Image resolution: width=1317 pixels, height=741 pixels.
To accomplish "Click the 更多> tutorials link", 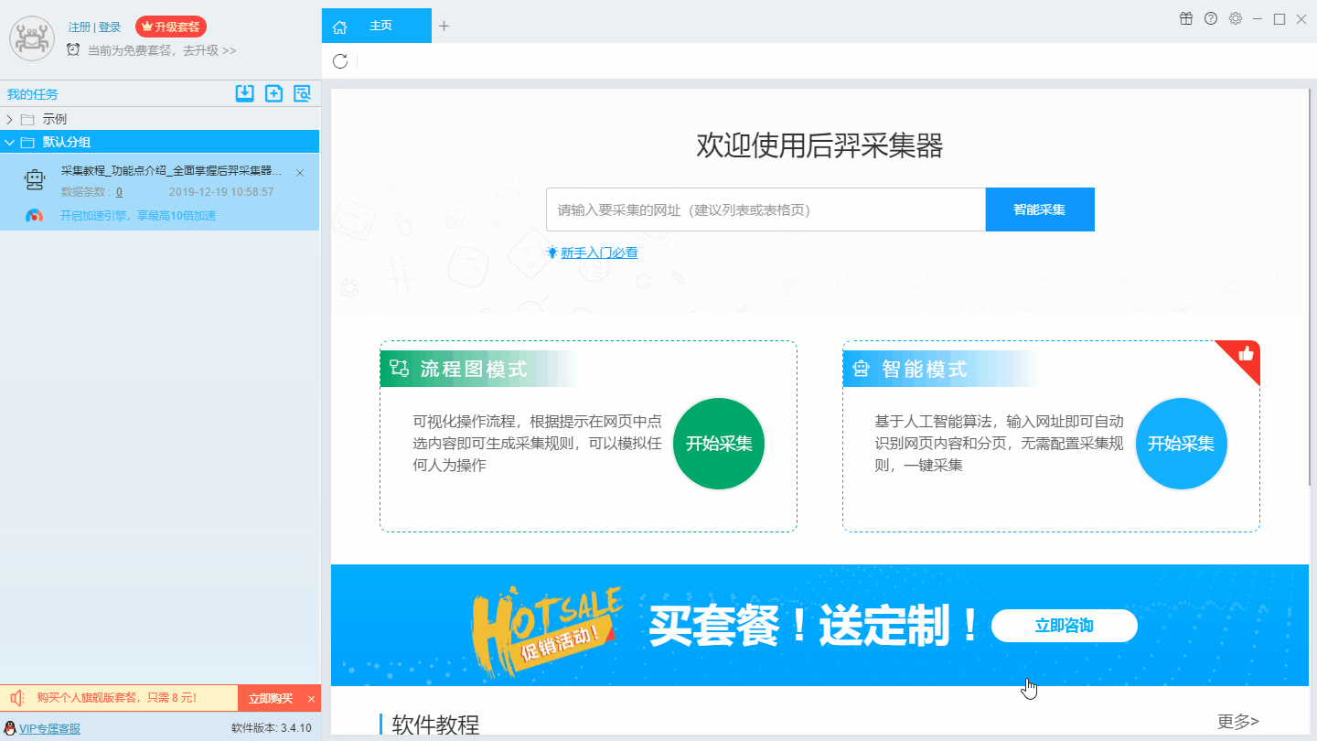I will [1237, 722].
